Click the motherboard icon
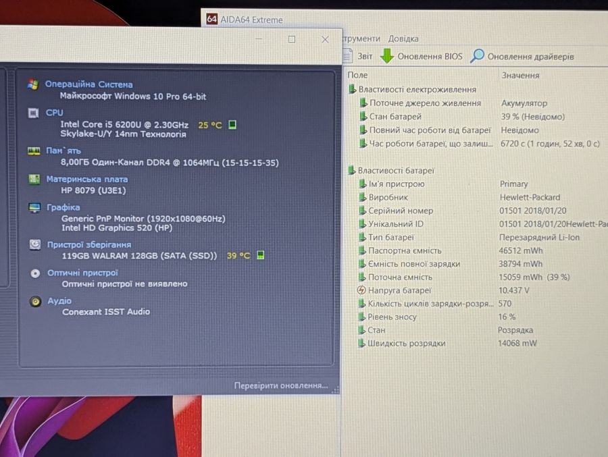608x457 pixels. coord(34,179)
